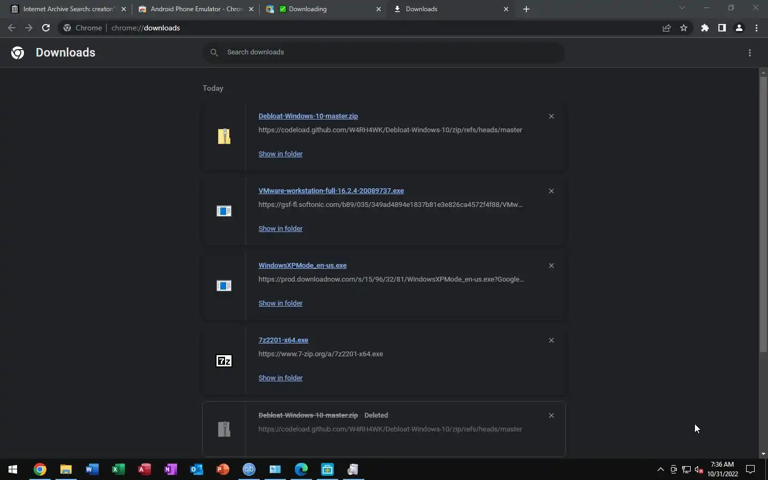Share this page icon
This screenshot has width=768, height=480.
pos(667,28)
